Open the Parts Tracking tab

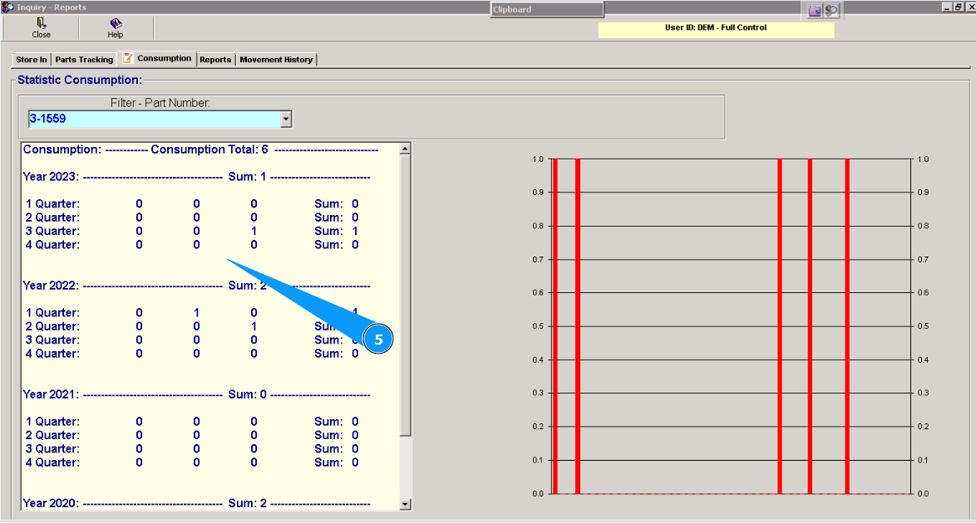pyautogui.click(x=84, y=60)
